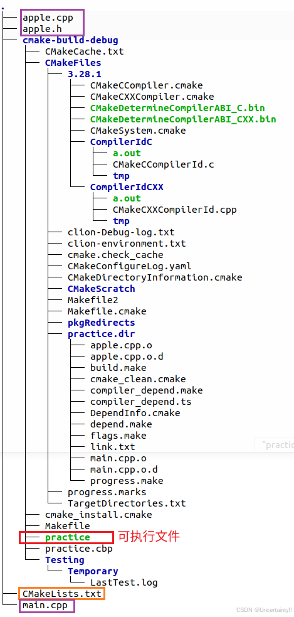Click main.cpp.o.d dependency file
Screen dimensions: 294x617
point(124,469)
